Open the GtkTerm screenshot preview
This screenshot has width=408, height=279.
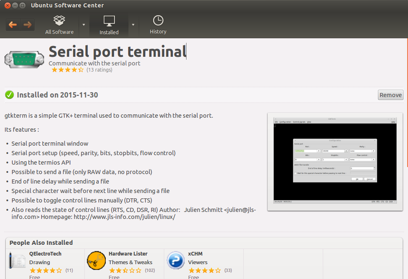[335, 161]
